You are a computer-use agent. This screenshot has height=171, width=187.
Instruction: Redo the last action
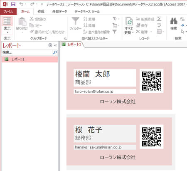coord(32,4)
